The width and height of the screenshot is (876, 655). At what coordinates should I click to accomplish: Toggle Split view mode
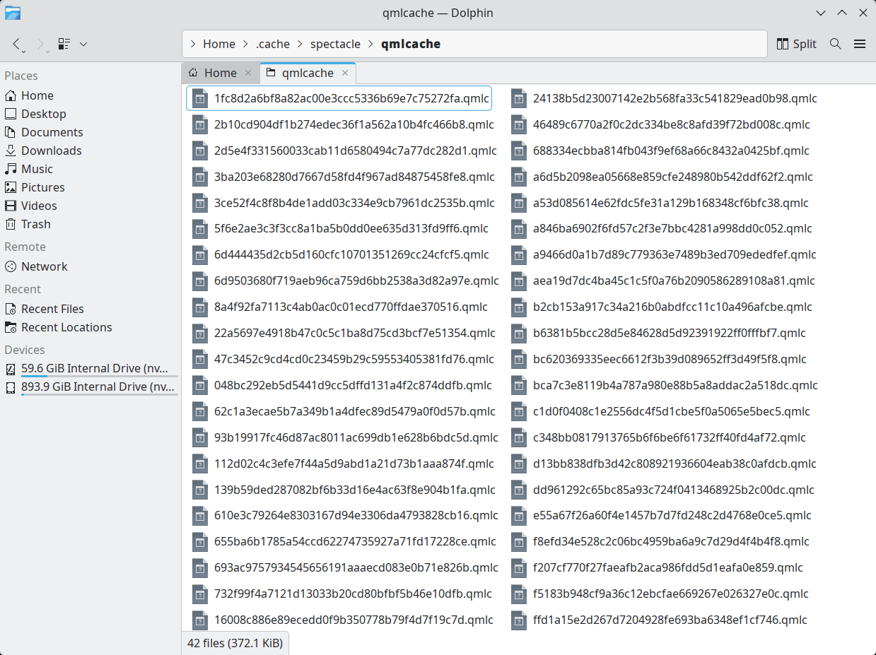click(x=796, y=44)
